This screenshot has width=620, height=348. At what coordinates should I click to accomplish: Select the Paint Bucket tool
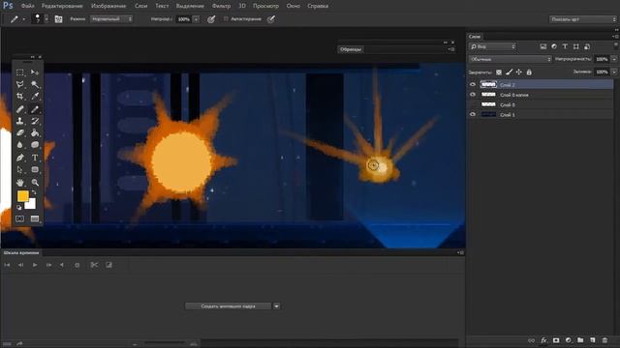coord(35,133)
